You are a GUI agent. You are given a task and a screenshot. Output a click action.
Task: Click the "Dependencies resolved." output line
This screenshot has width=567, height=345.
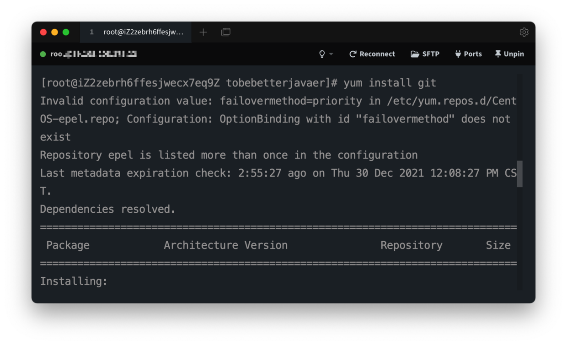[107, 209]
